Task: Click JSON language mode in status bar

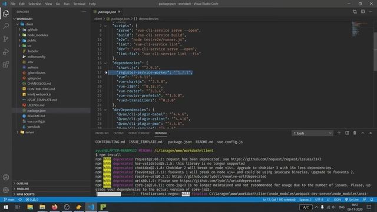Action: click(x=337, y=200)
